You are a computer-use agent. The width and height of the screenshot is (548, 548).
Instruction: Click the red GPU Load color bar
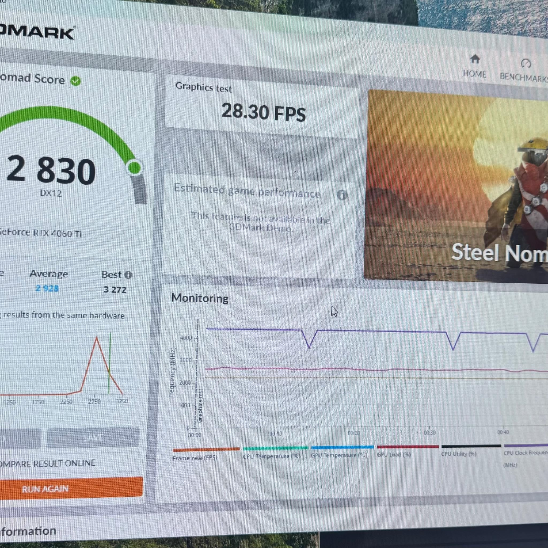click(x=408, y=447)
